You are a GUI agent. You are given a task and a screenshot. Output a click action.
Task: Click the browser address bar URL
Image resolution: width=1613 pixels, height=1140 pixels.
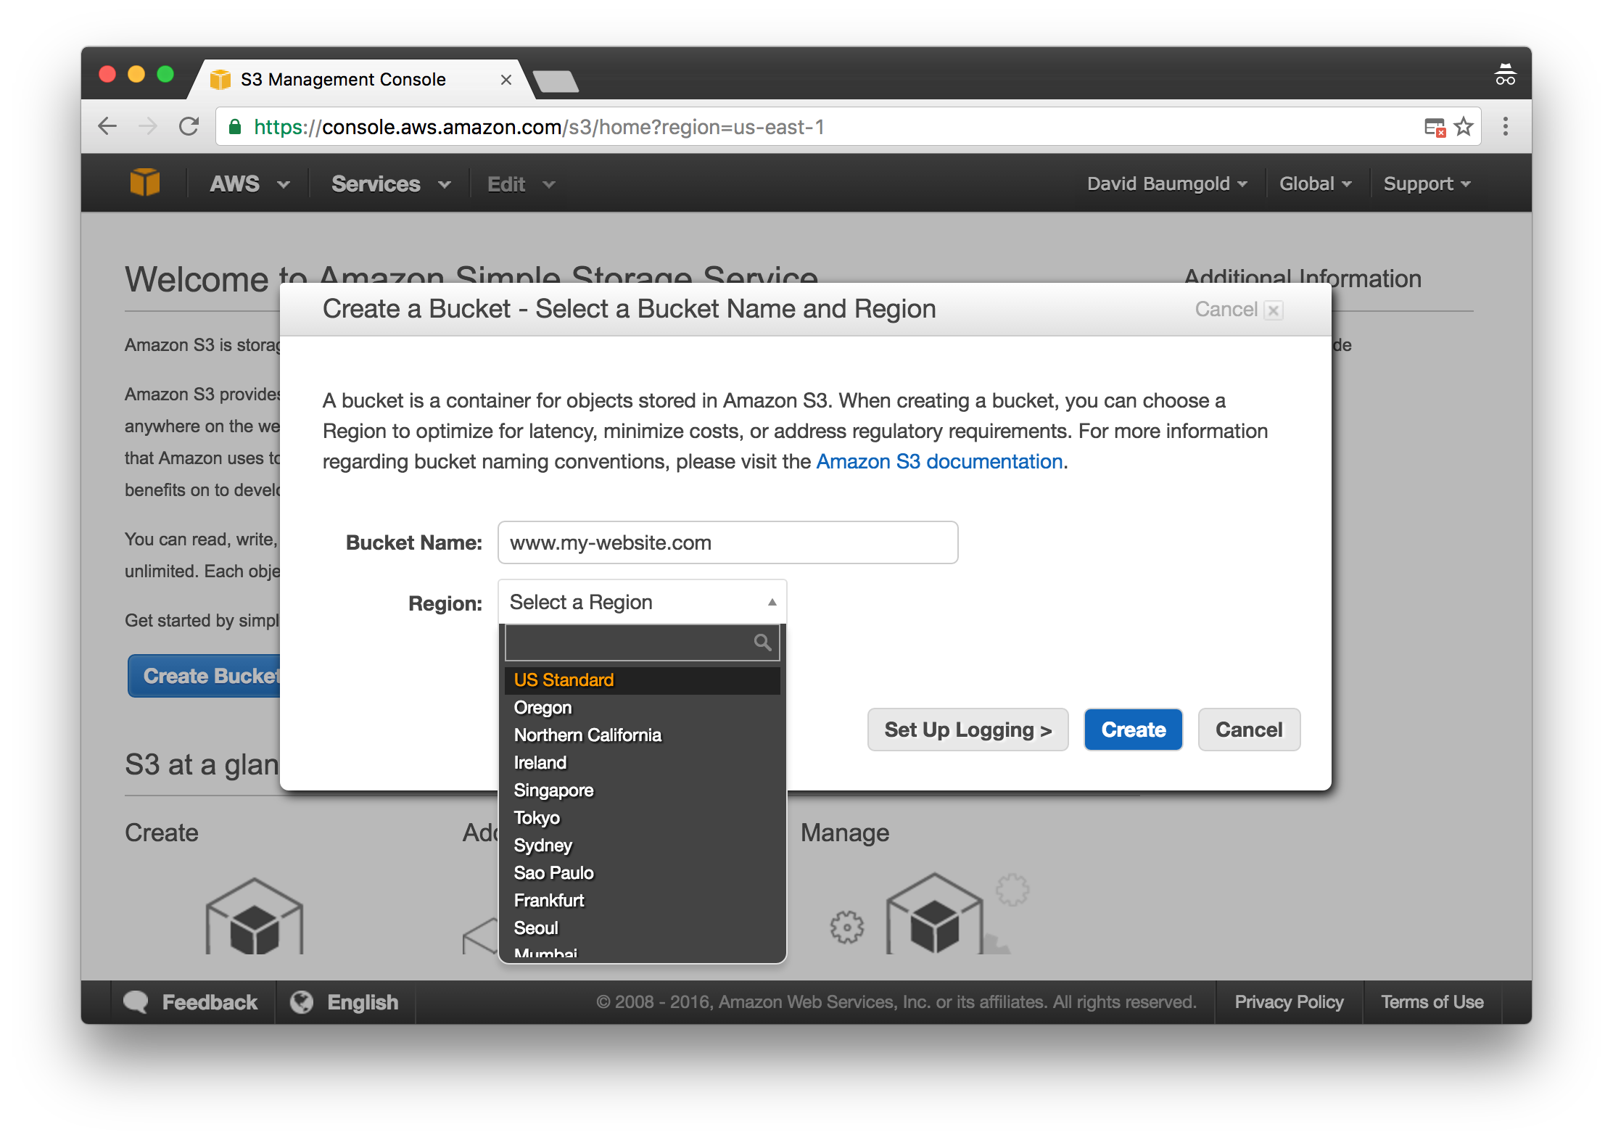pos(539,128)
